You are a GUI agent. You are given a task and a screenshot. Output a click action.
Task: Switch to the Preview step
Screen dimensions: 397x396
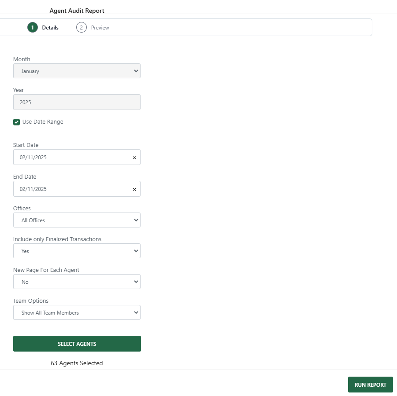[93, 27]
